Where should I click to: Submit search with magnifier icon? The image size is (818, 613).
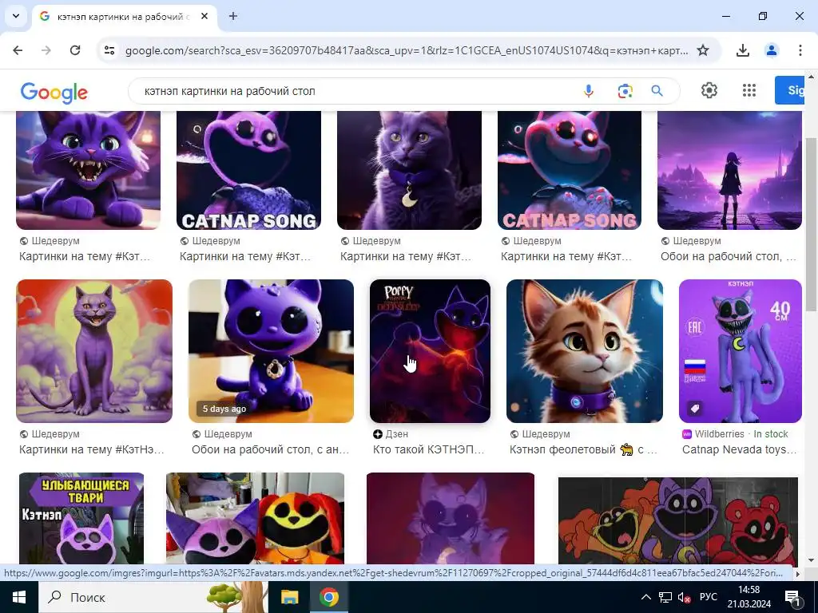(657, 91)
